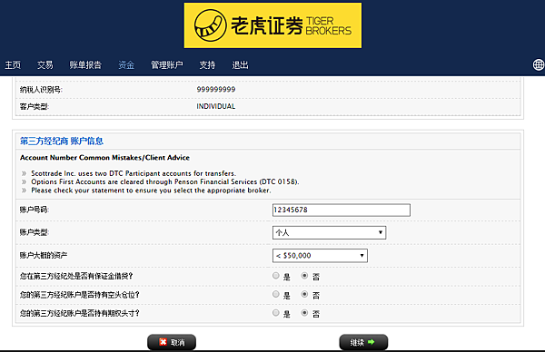
Task: Click the 纳税人识别号 label
Action: (x=41, y=90)
